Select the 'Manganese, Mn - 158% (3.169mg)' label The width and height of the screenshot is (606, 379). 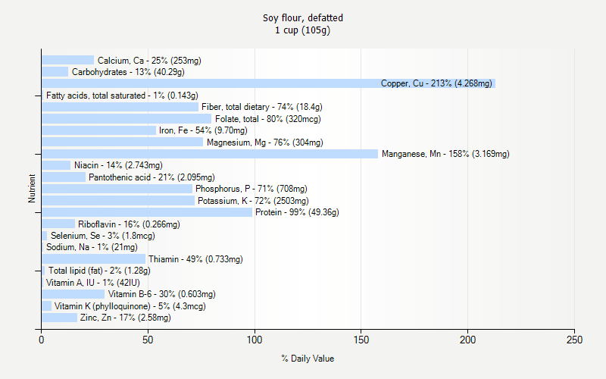click(x=445, y=154)
